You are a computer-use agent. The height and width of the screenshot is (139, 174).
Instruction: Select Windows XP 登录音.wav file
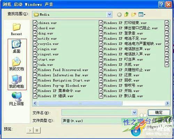click(x=121, y=33)
